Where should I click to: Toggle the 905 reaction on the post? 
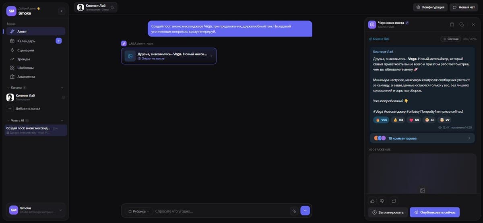(x=381, y=120)
